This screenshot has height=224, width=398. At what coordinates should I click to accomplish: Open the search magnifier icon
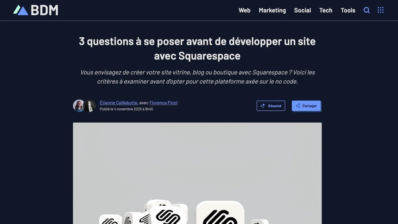tap(366, 10)
